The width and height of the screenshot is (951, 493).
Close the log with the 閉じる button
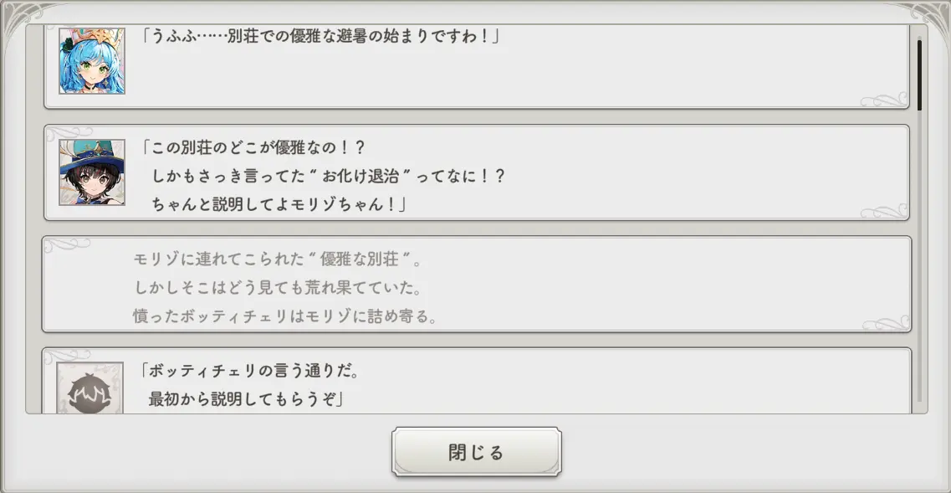pos(476,452)
